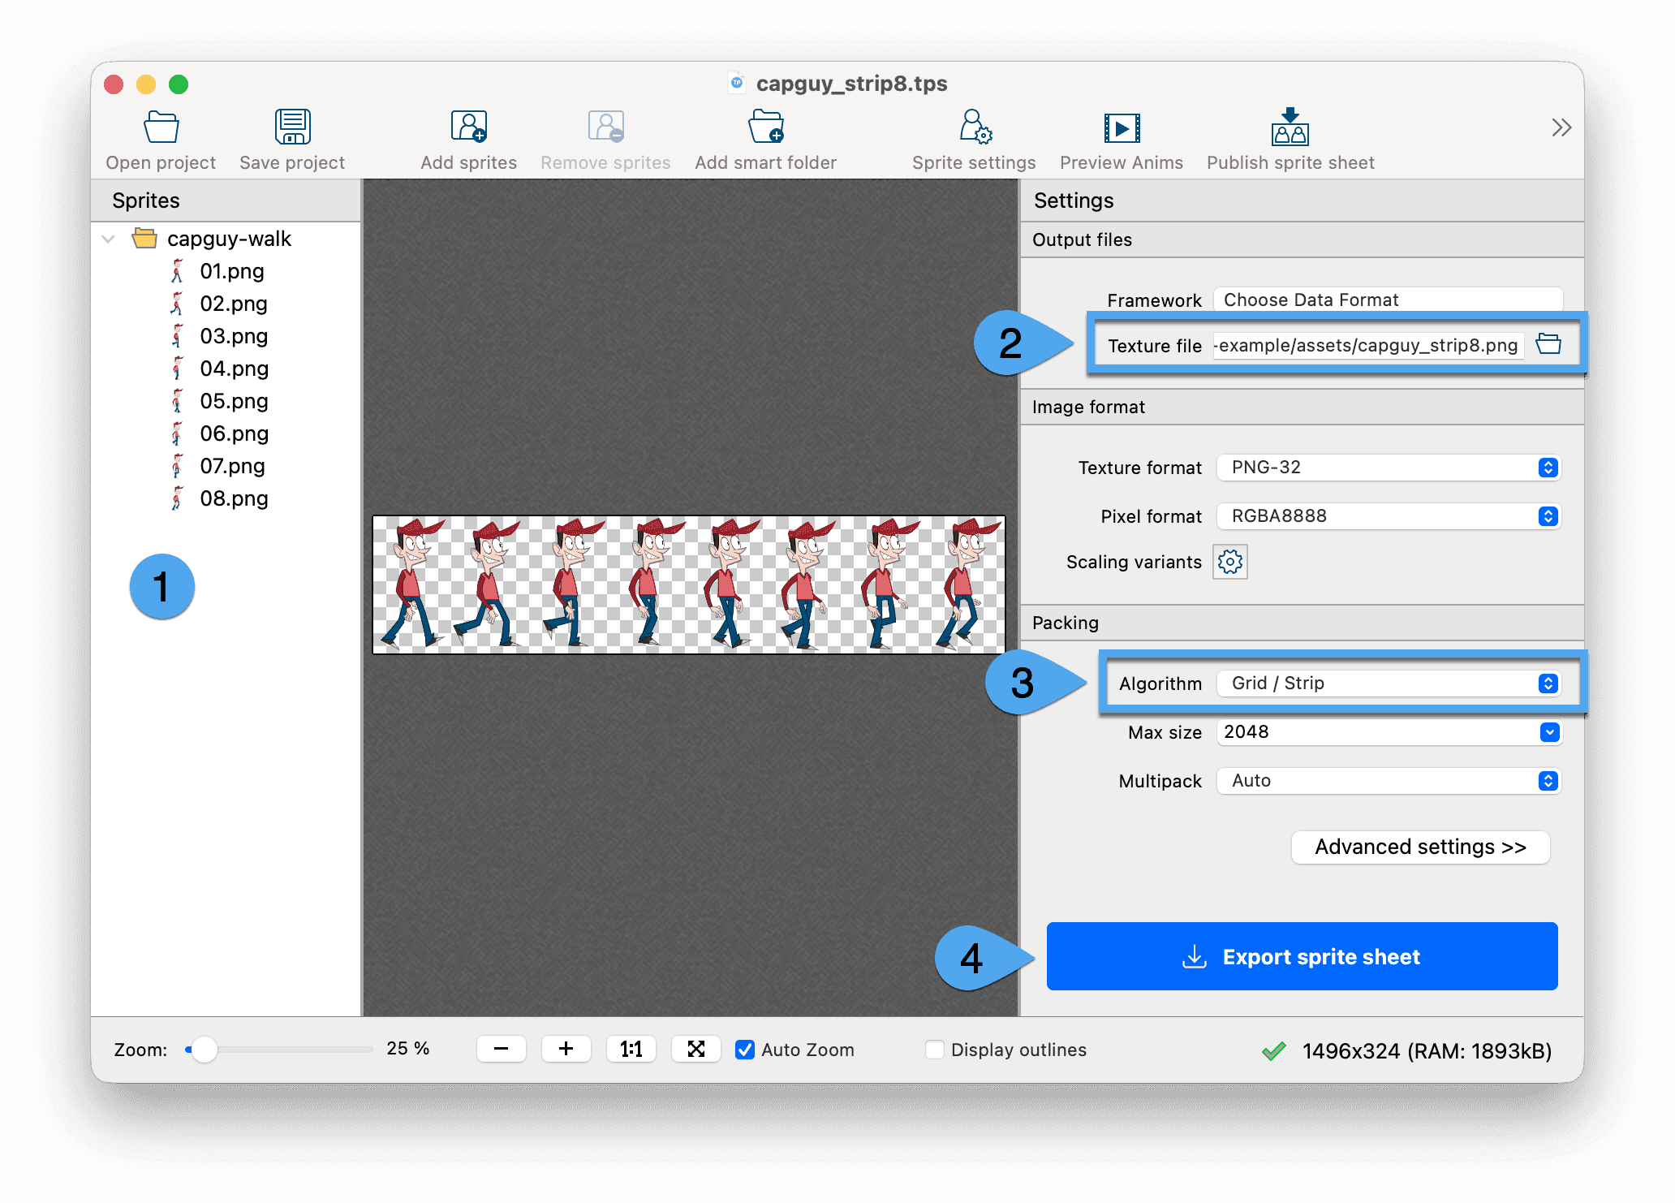Select 06.png in the sprites tree
This screenshot has width=1675, height=1203.
pos(234,433)
